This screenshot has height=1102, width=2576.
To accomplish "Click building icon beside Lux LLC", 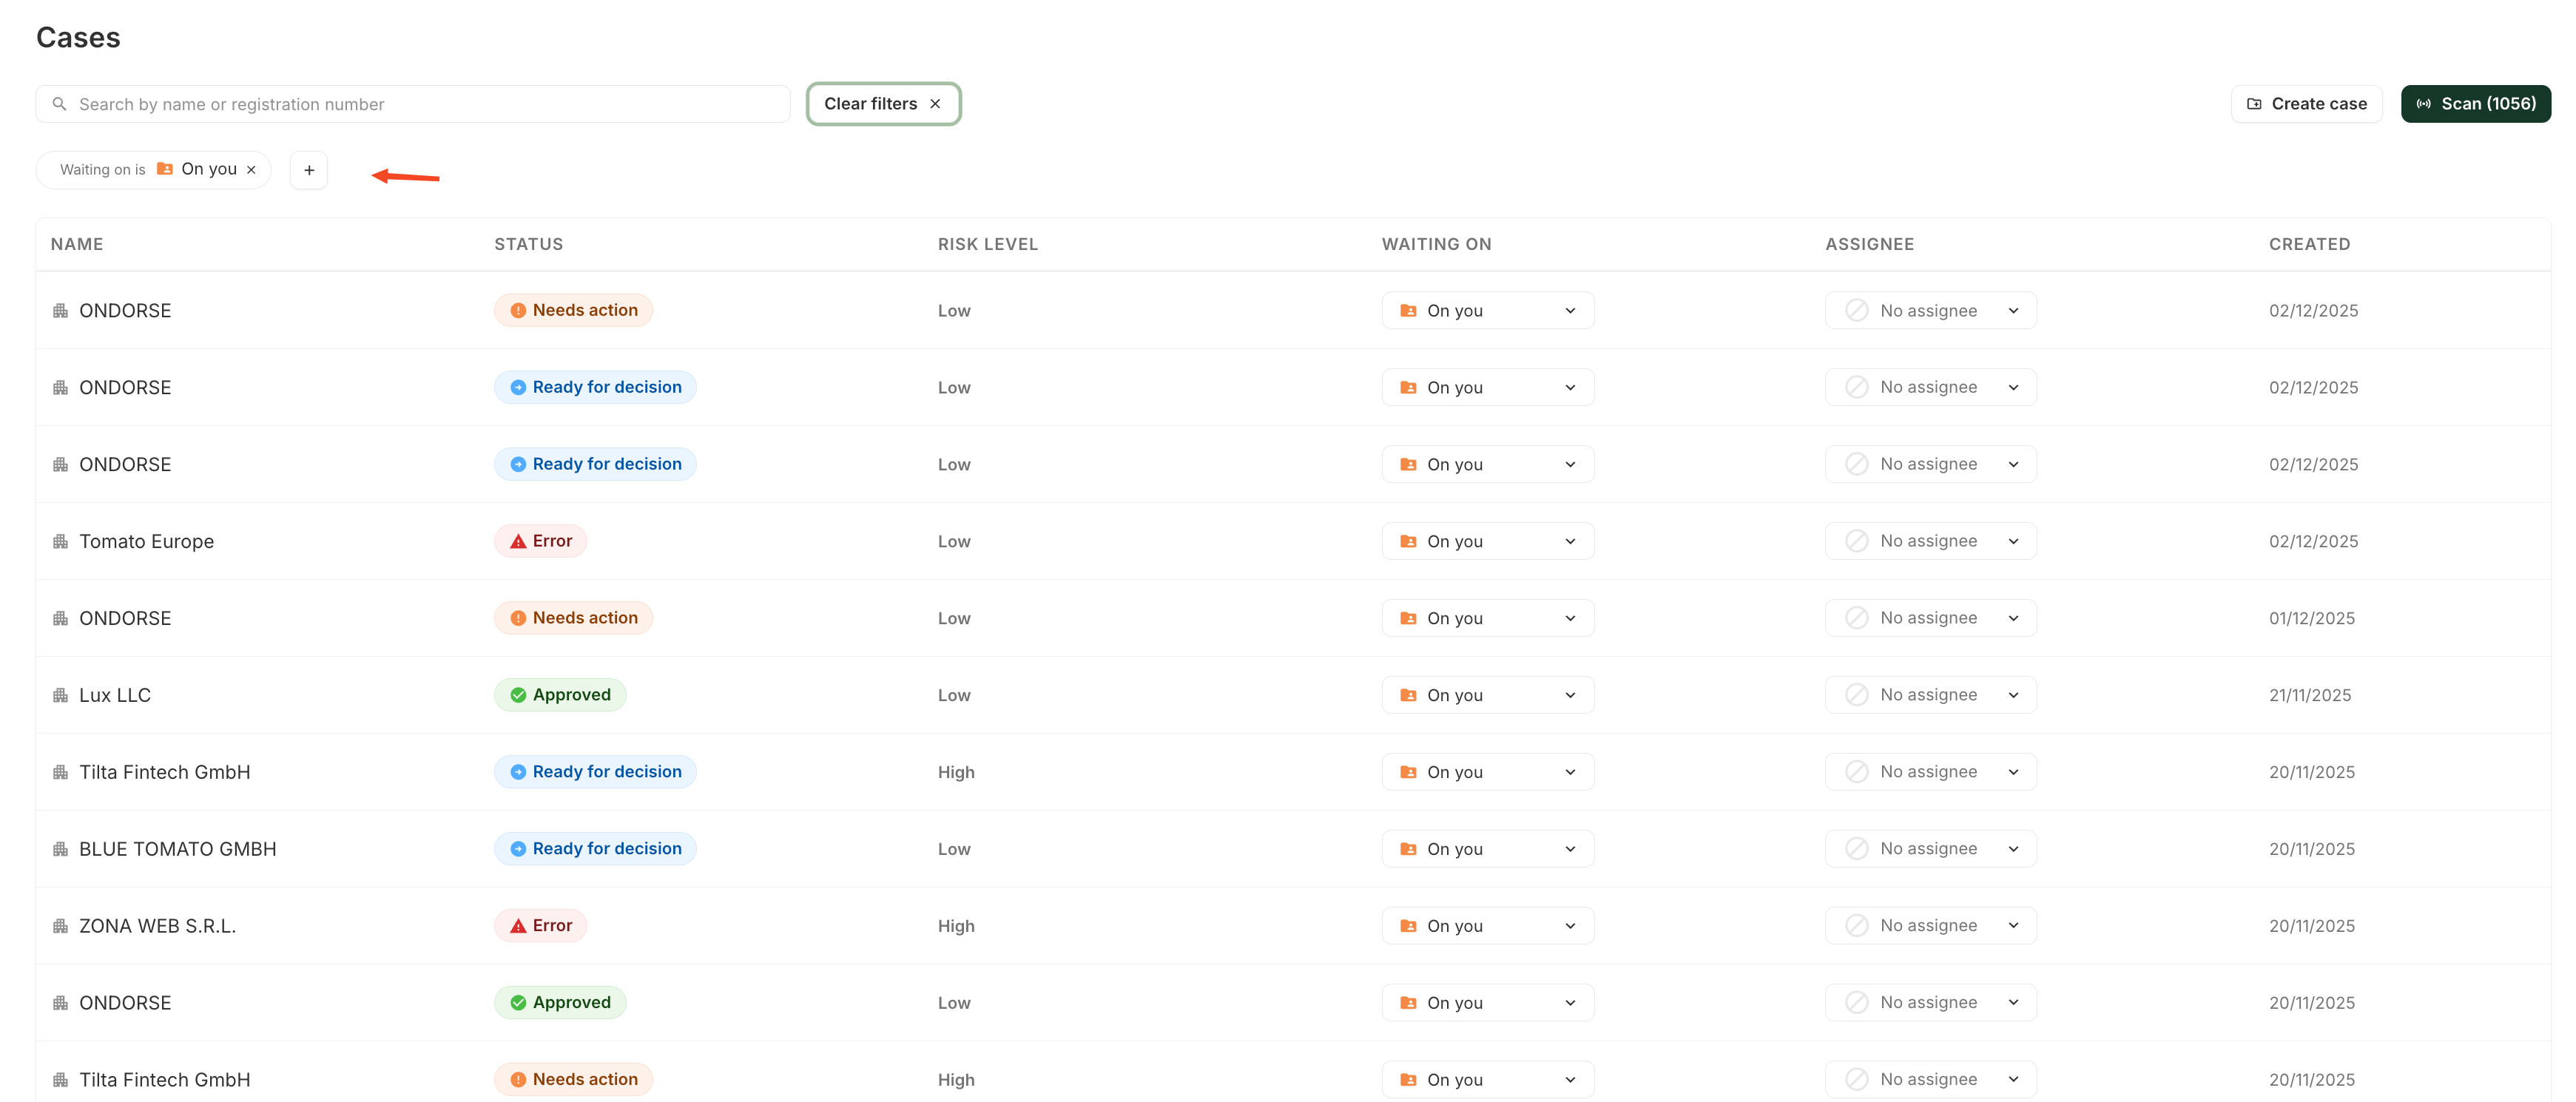I will tap(60, 695).
